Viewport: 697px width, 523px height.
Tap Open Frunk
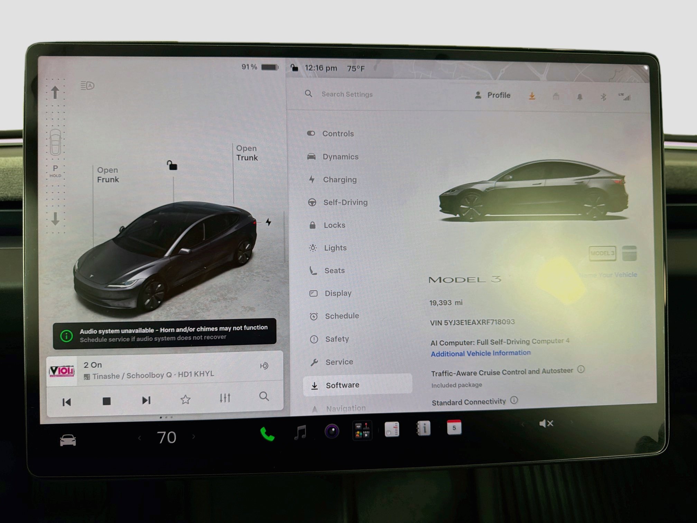click(108, 175)
